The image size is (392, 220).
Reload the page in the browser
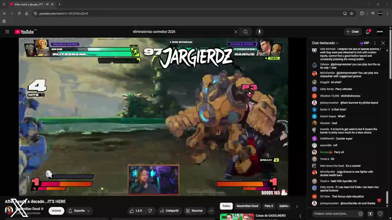pos(19,13)
